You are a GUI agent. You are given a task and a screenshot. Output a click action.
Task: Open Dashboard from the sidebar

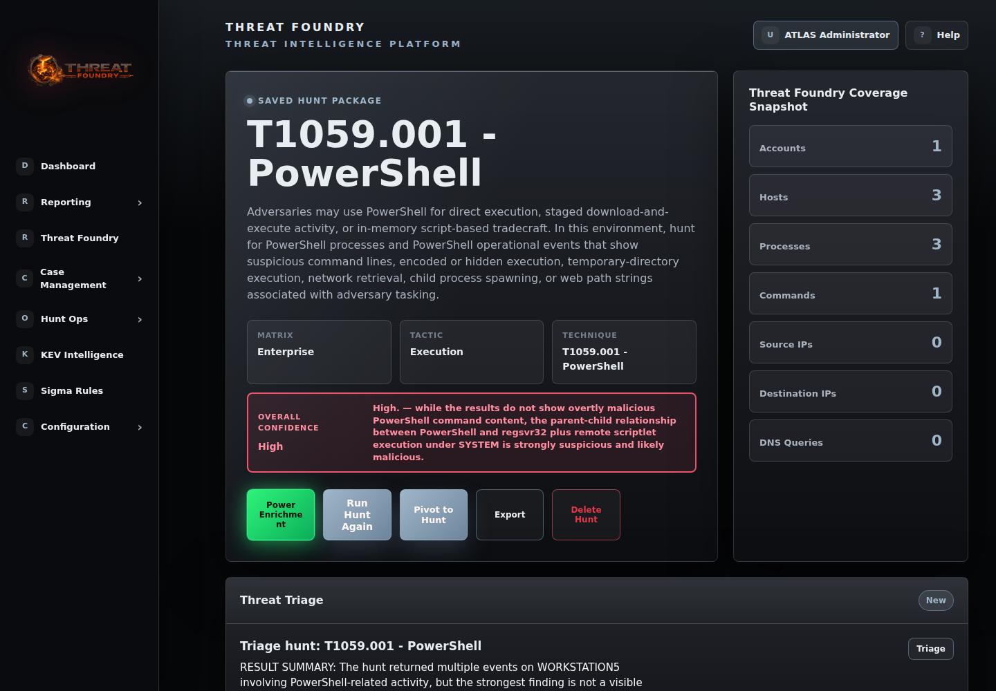[x=80, y=166]
